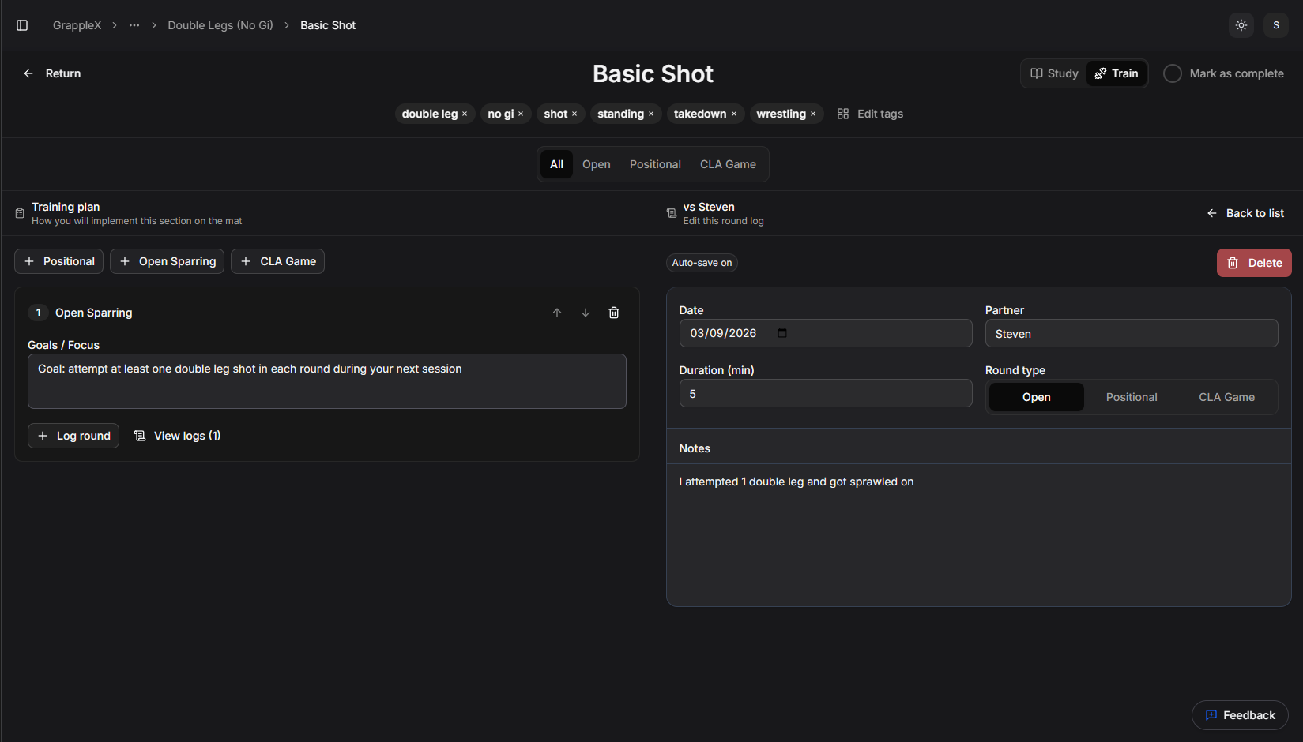Remove the wrestling tag
Screen dimensions: 1303x742
coord(813,114)
